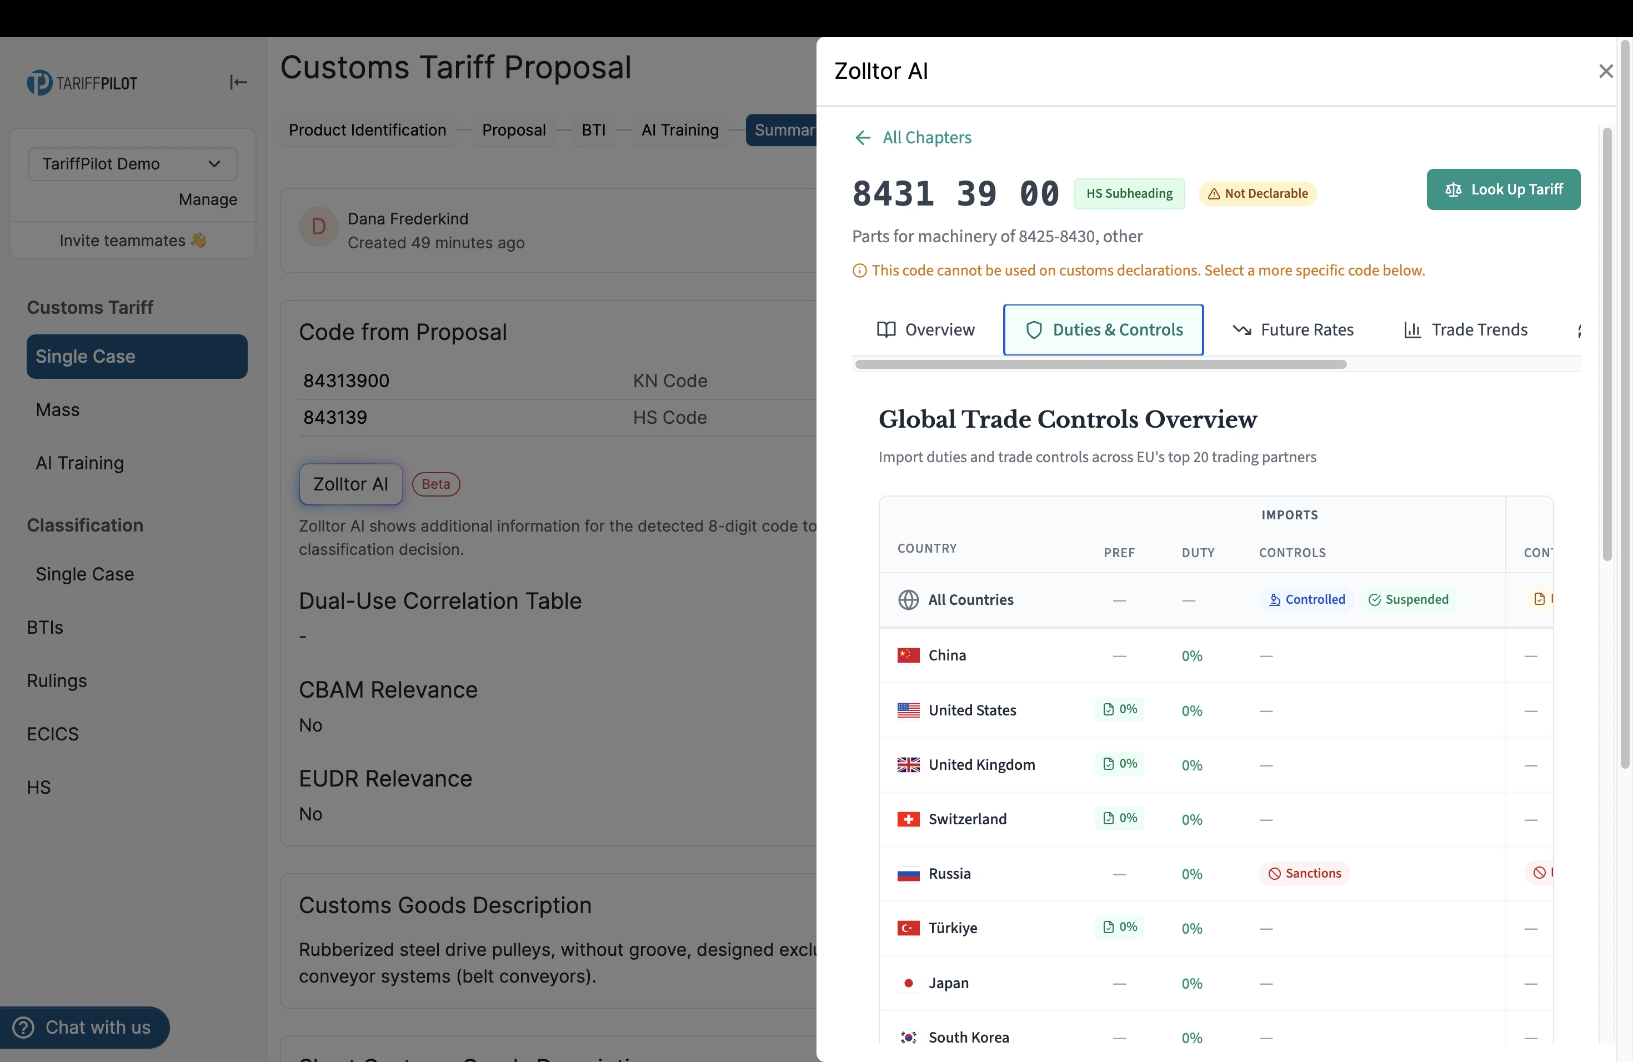The image size is (1633, 1062).
Task: Click China's 0% duty value
Action: pyautogui.click(x=1192, y=656)
